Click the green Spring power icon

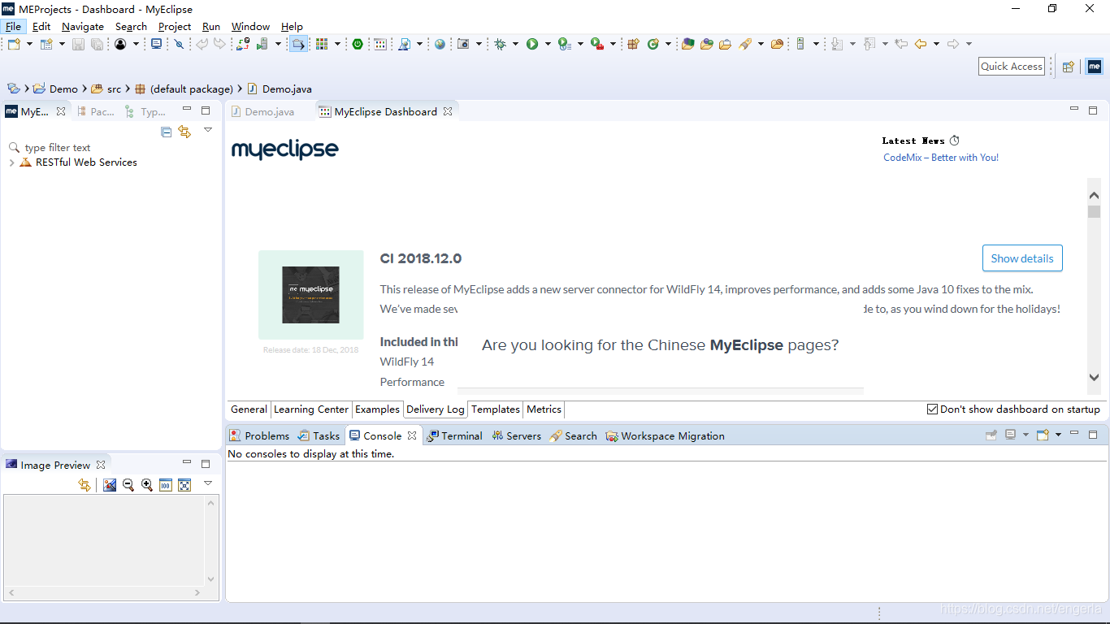(x=358, y=44)
